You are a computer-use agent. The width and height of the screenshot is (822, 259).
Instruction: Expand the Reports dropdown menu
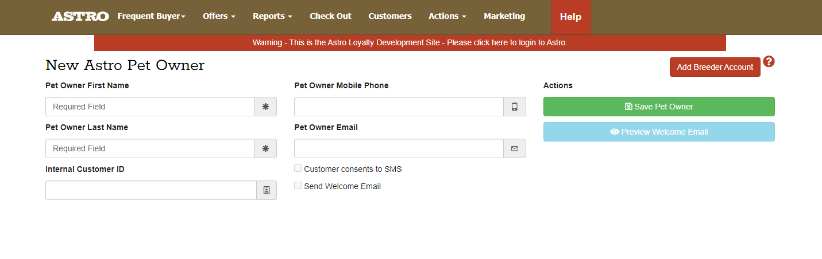tap(272, 17)
